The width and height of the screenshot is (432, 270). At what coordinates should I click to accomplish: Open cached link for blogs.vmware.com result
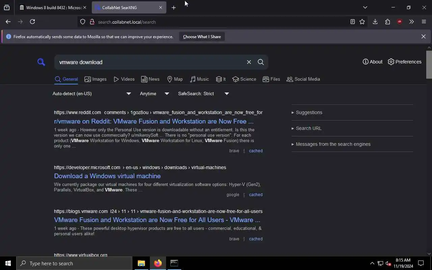256,239
